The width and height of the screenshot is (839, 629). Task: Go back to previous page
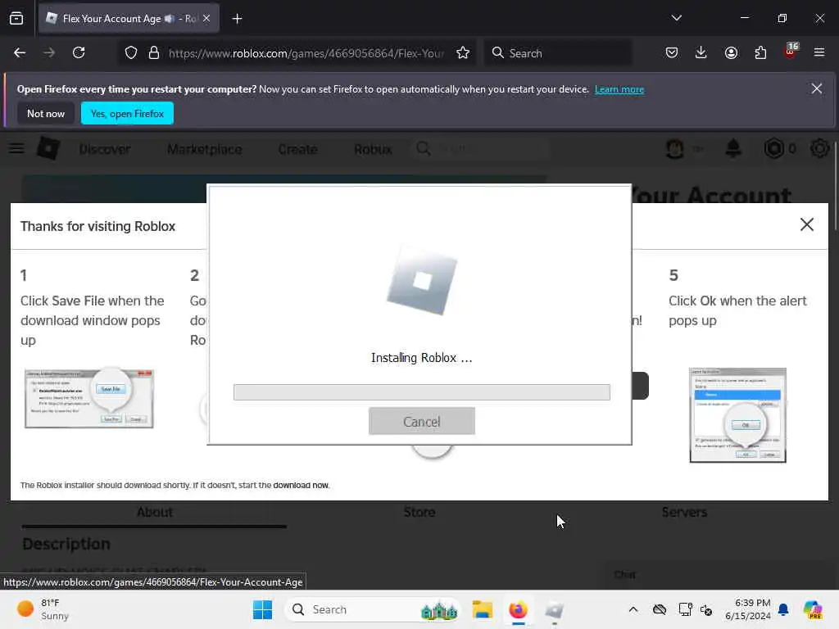tap(20, 53)
